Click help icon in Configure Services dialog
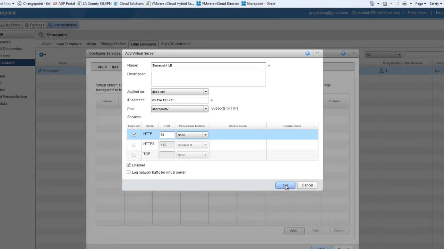This screenshot has width=444, height=249. click(343, 53)
